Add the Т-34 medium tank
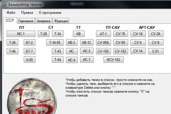This screenshot has height=114, width=171. [58, 34]
